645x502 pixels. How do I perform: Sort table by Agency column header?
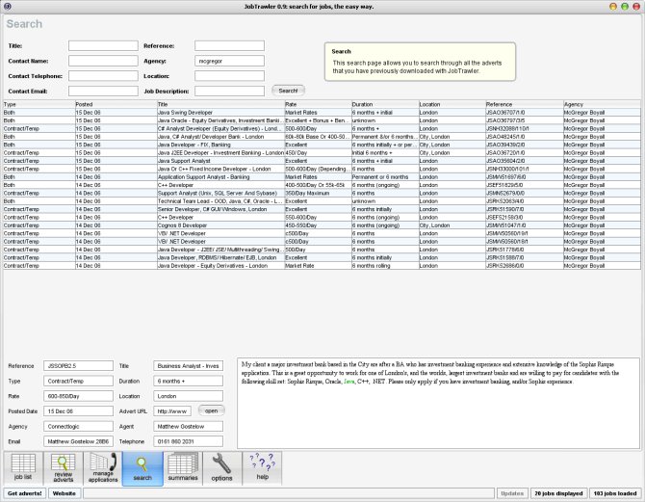[602, 104]
